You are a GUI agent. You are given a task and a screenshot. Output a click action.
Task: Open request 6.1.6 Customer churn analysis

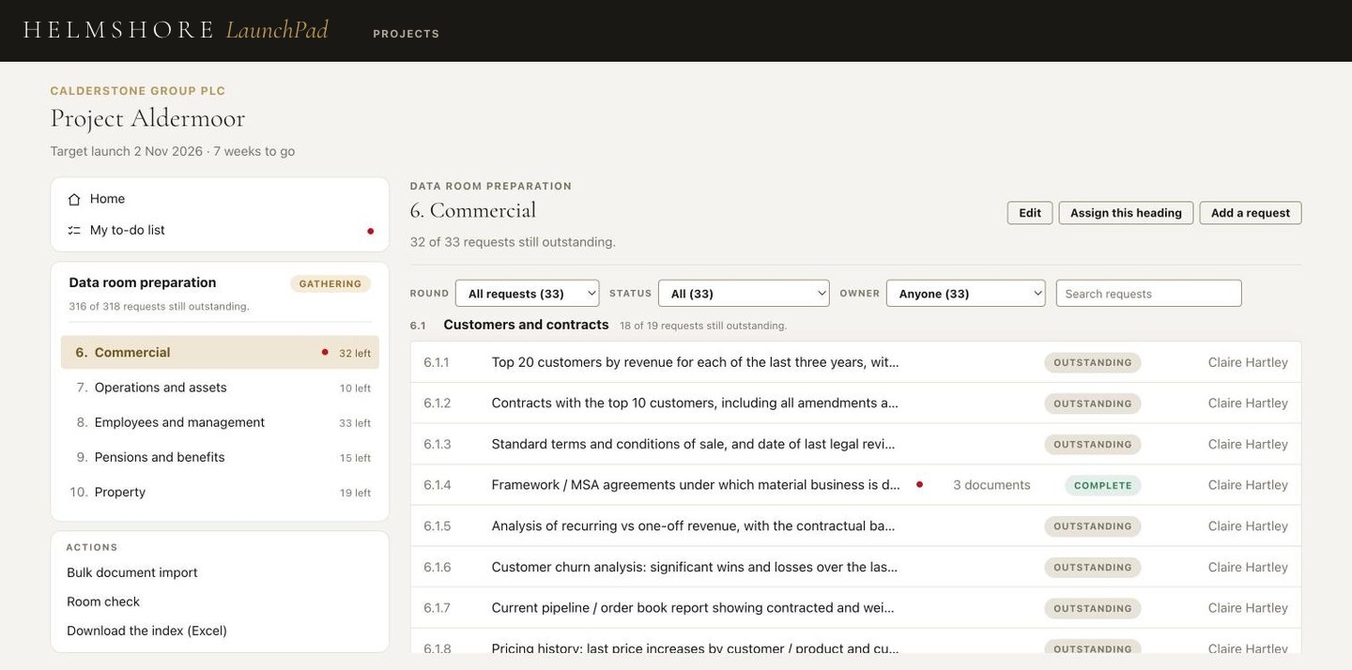(x=855, y=567)
